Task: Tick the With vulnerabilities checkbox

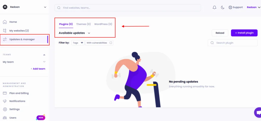Action: pos(111,43)
